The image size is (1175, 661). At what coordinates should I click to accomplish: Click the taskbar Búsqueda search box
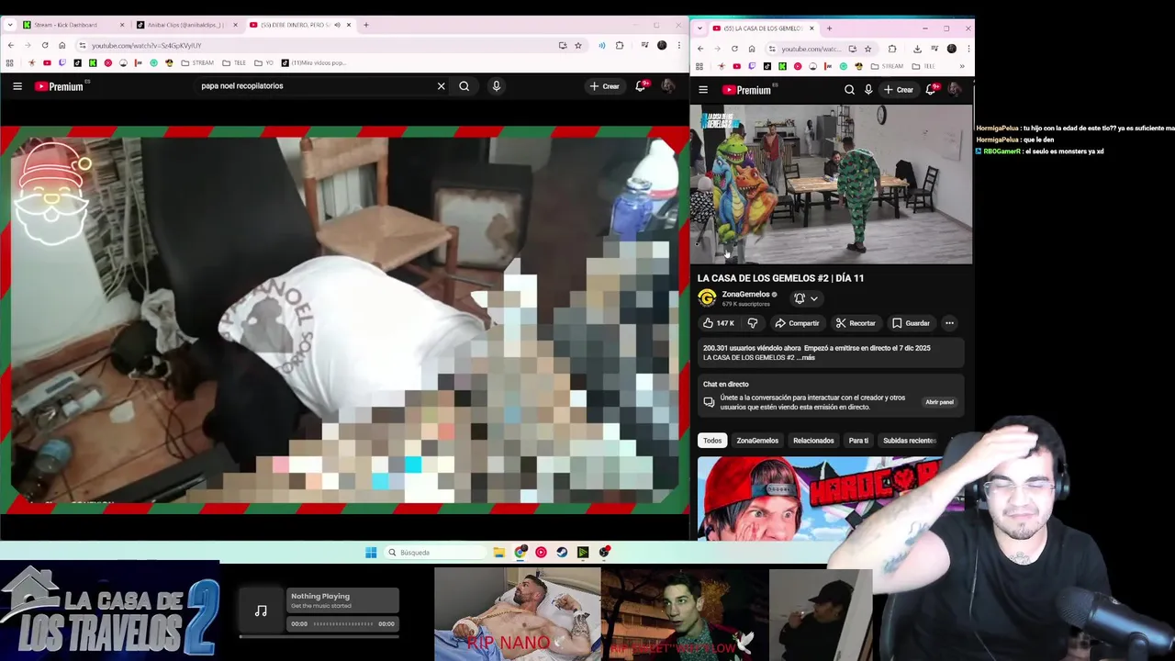tap(434, 553)
